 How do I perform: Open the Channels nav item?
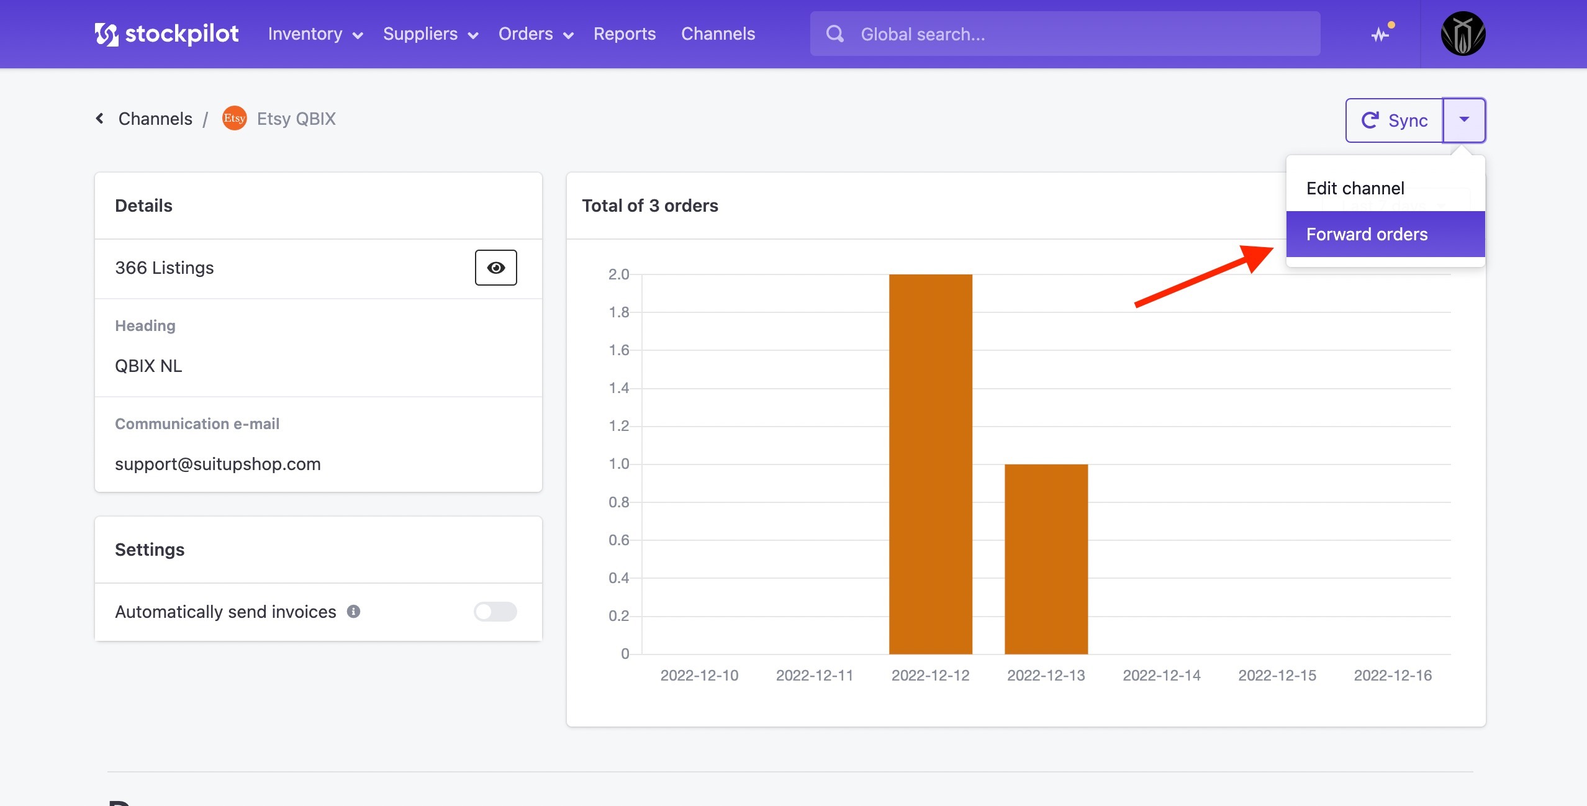pyautogui.click(x=718, y=34)
